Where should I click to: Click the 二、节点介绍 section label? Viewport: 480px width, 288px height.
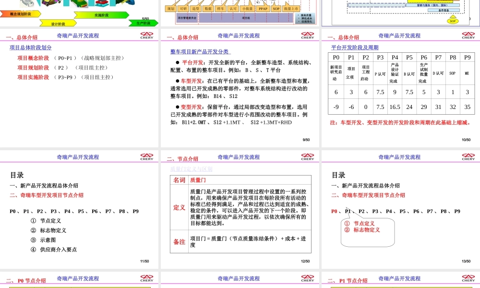tap(182, 159)
